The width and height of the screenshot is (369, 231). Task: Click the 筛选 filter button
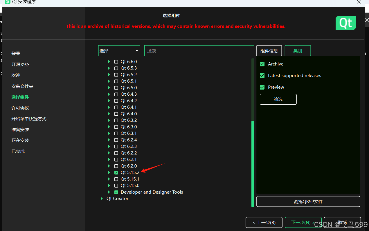(278, 99)
